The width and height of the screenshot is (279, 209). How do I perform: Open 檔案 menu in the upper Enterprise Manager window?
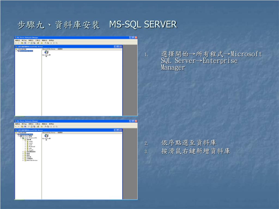(x=18, y=41)
